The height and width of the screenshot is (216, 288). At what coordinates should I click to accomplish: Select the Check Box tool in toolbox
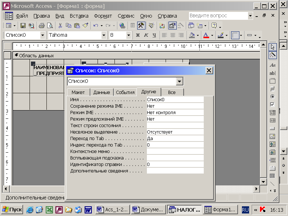click(273, 104)
